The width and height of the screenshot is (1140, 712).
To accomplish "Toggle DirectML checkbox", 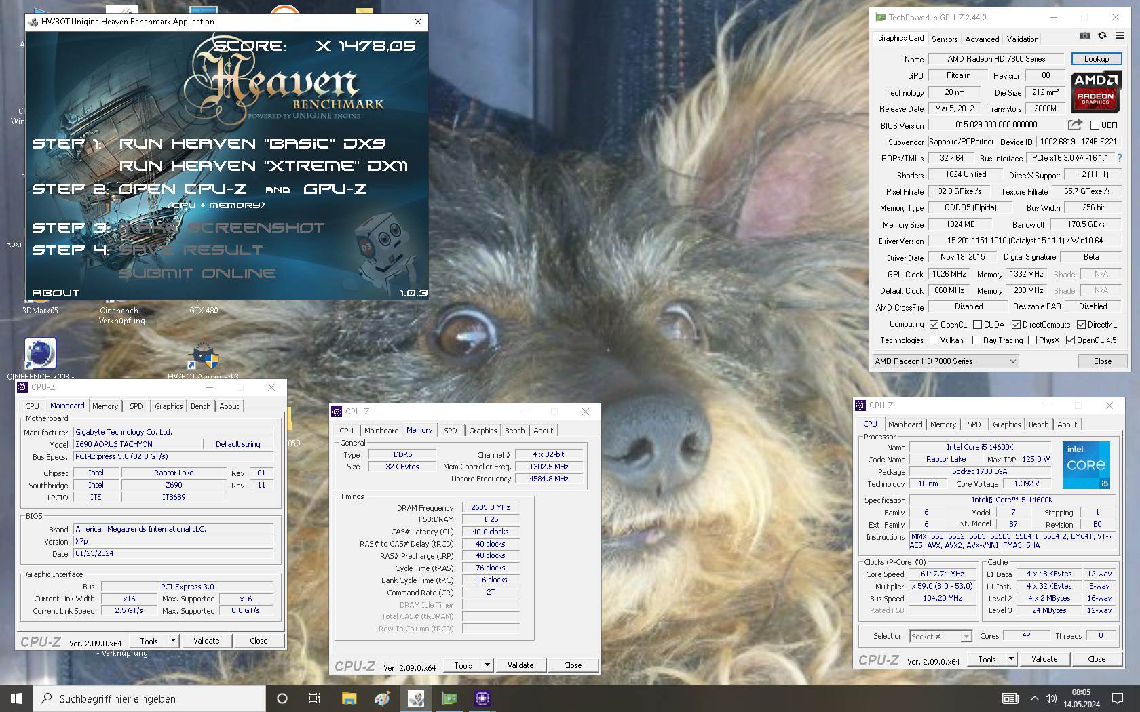I will (1082, 325).
